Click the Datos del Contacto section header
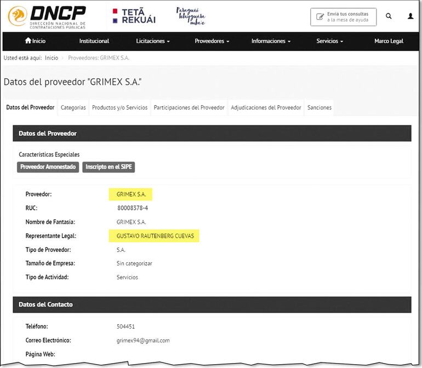 pyautogui.click(x=212, y=304)
